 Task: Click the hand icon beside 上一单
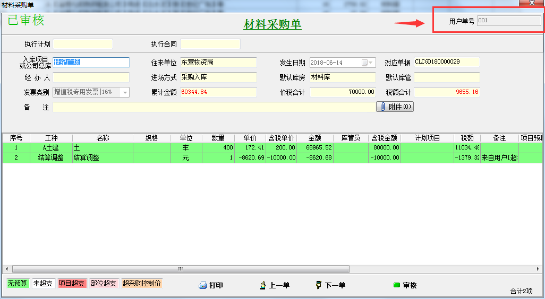coord(263,285)
